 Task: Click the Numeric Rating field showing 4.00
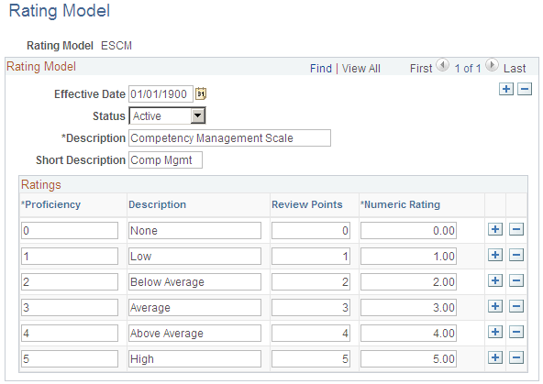[x=408, y=333]
